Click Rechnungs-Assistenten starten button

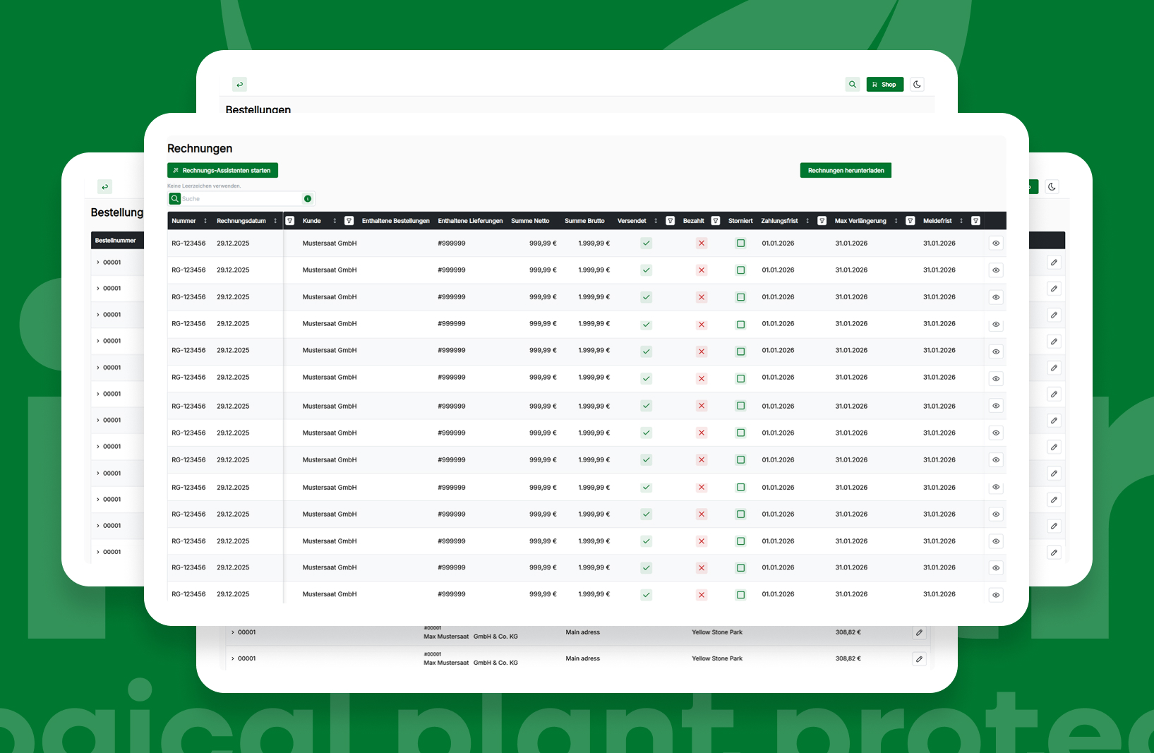[x=222, y=171]
